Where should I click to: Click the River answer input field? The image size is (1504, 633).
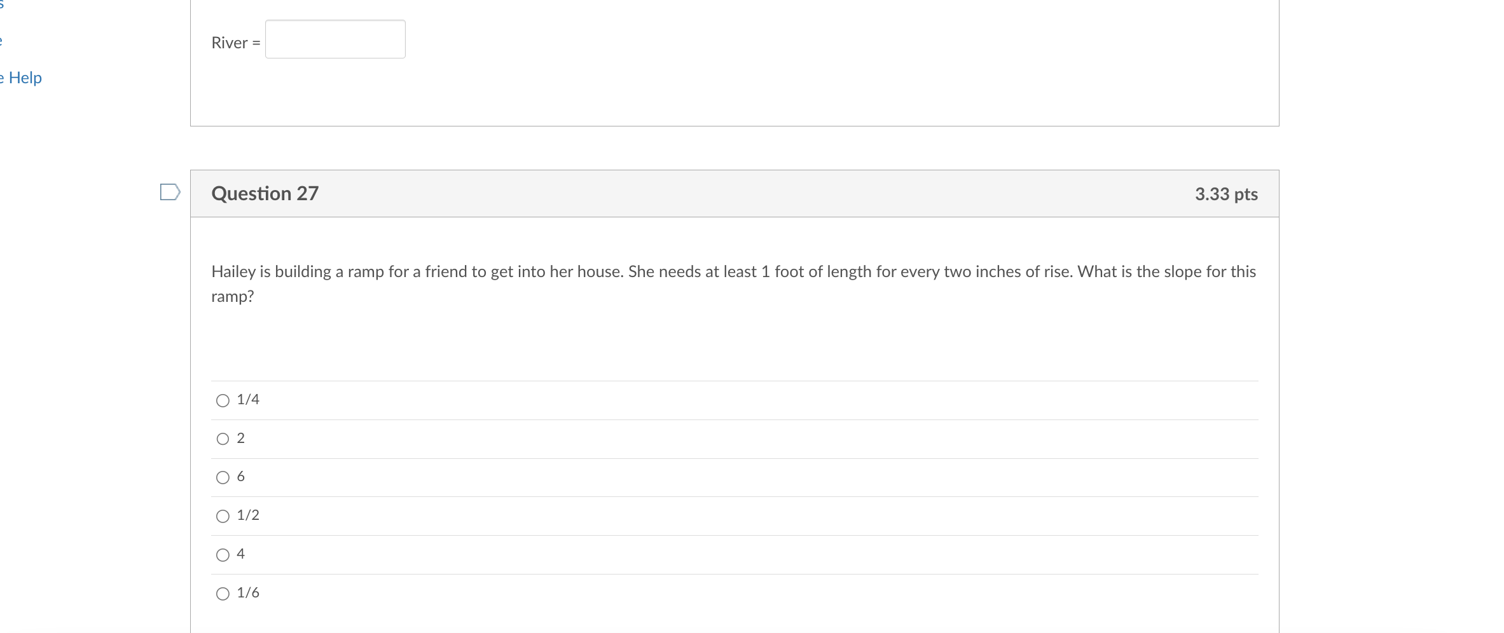[x=335, y=39]
